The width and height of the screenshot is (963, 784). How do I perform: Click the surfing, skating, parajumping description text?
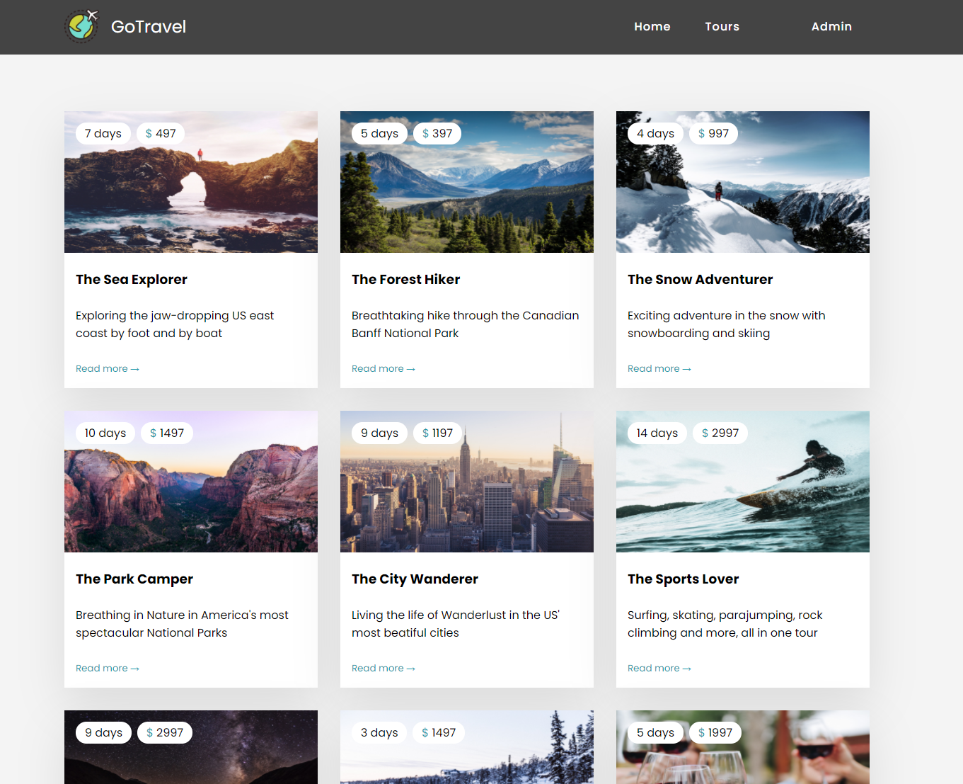tap(725, 624)
